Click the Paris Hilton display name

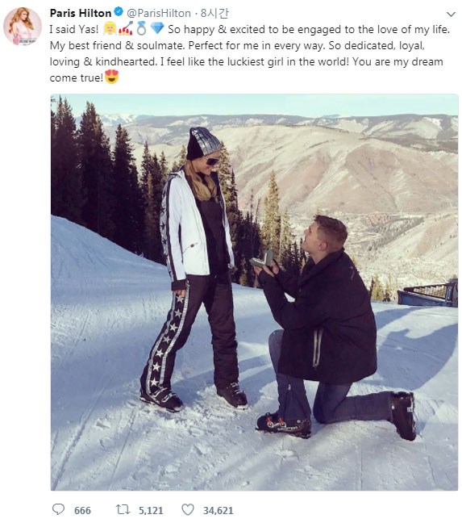pyautogui.click(x=81, y=14)
